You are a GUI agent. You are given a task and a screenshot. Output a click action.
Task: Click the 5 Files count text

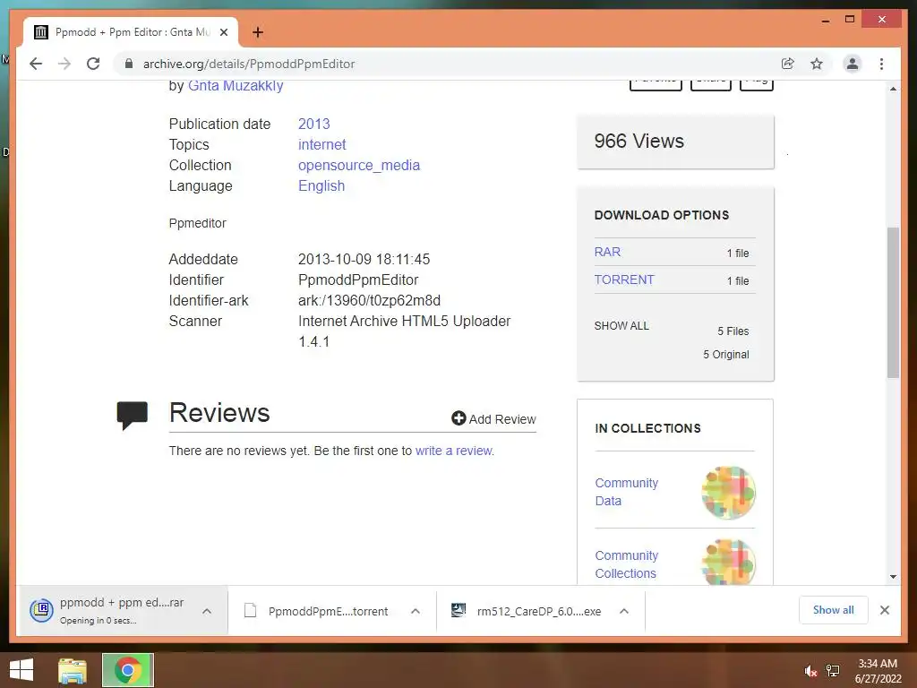[x=733, y=331]
